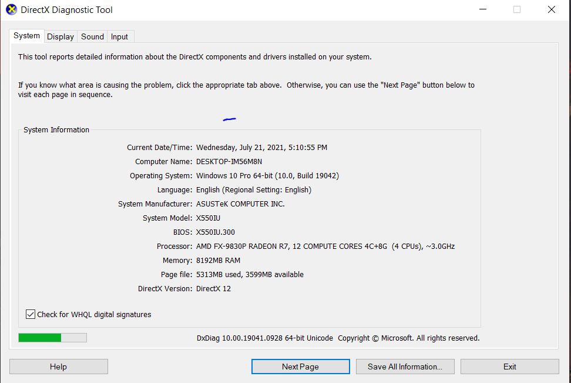Click memory value "8192MB RAM"

(218, 261)
